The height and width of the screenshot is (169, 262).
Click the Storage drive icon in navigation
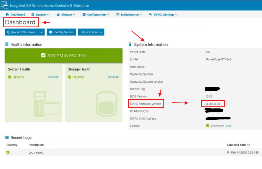(x=58, y=14)
